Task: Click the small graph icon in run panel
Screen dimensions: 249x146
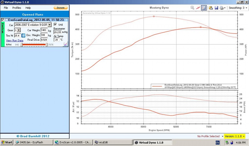Action: 66,44
